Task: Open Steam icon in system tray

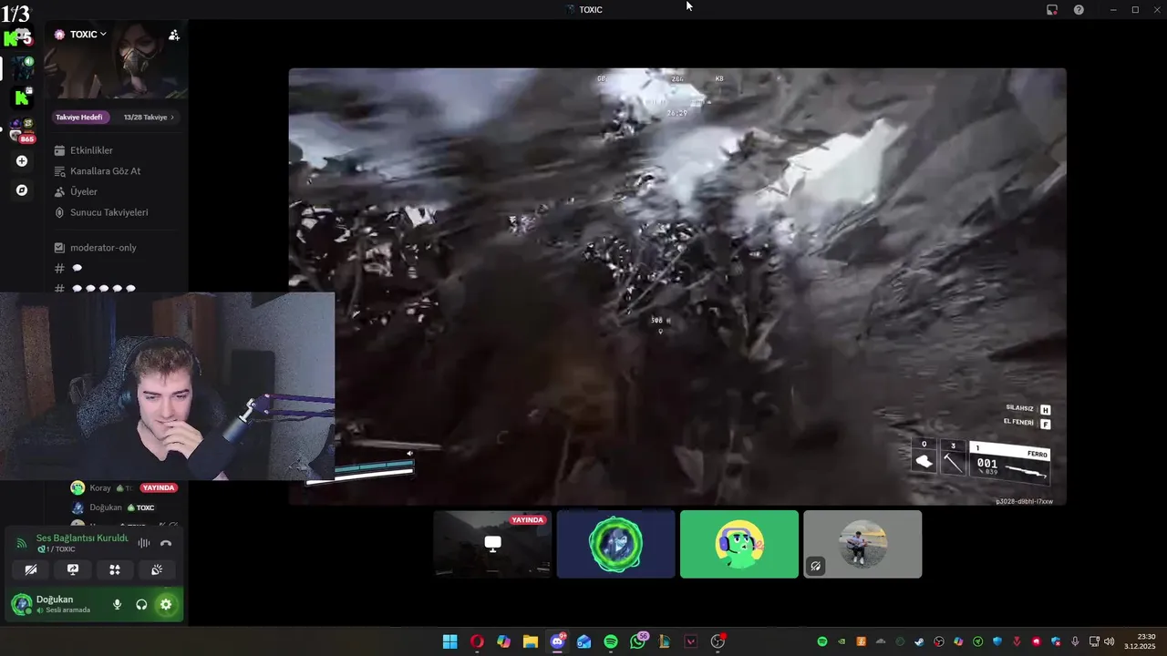Action: pos(919,641)
